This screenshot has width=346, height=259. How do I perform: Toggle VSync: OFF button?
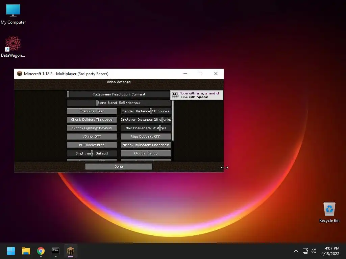pos(92,137)
